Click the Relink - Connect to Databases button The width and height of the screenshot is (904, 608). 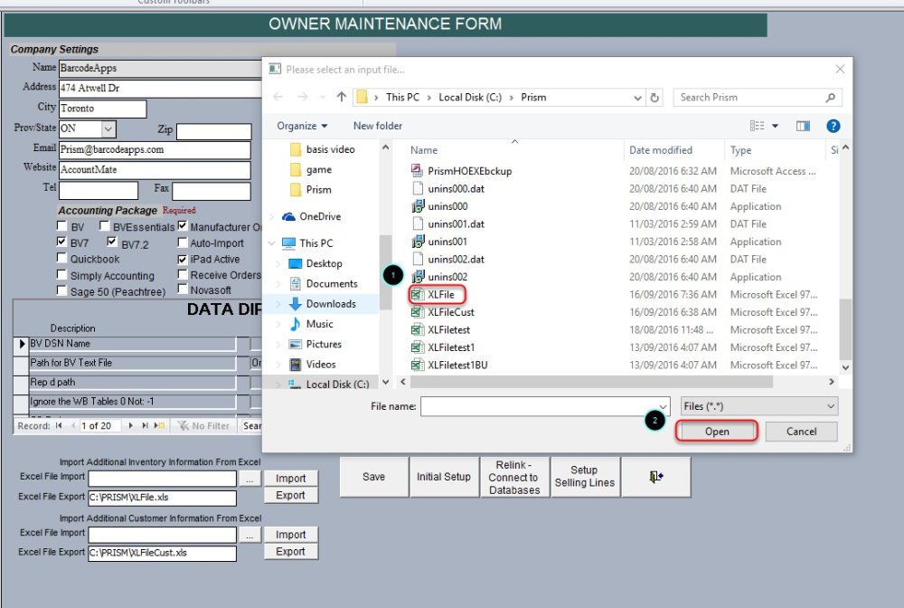pyautogui.click(x=513, y=477)
